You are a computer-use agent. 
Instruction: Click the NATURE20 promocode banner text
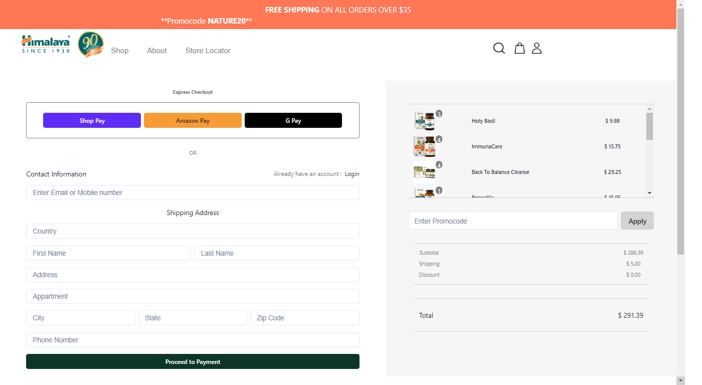click(207, 21)
